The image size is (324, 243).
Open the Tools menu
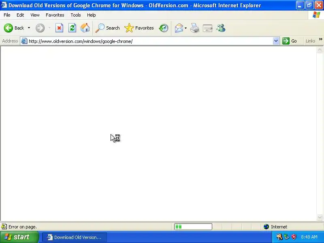[x=76, y=15]
